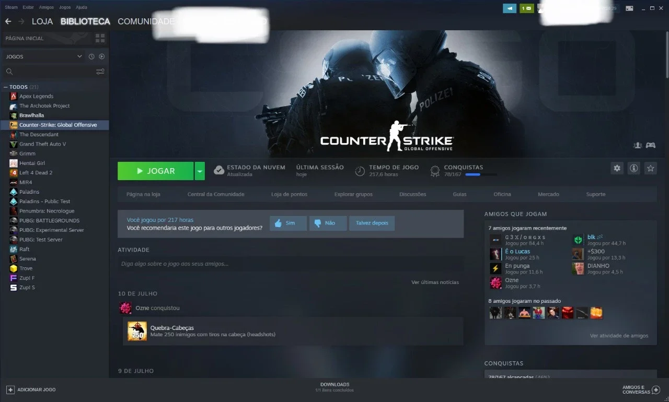Image resolution: width=669 pixels, height=402 pixels.
Task: Click the plus icon for Adicionar Jogo
Action: coord(10,389)
